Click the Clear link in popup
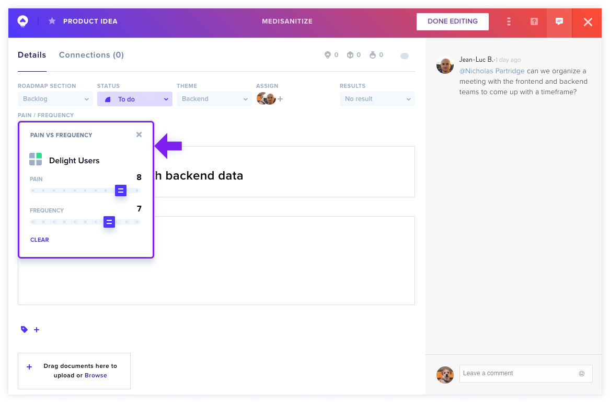The height and width of the screenshot is (403, 610). tap(40, 240)
